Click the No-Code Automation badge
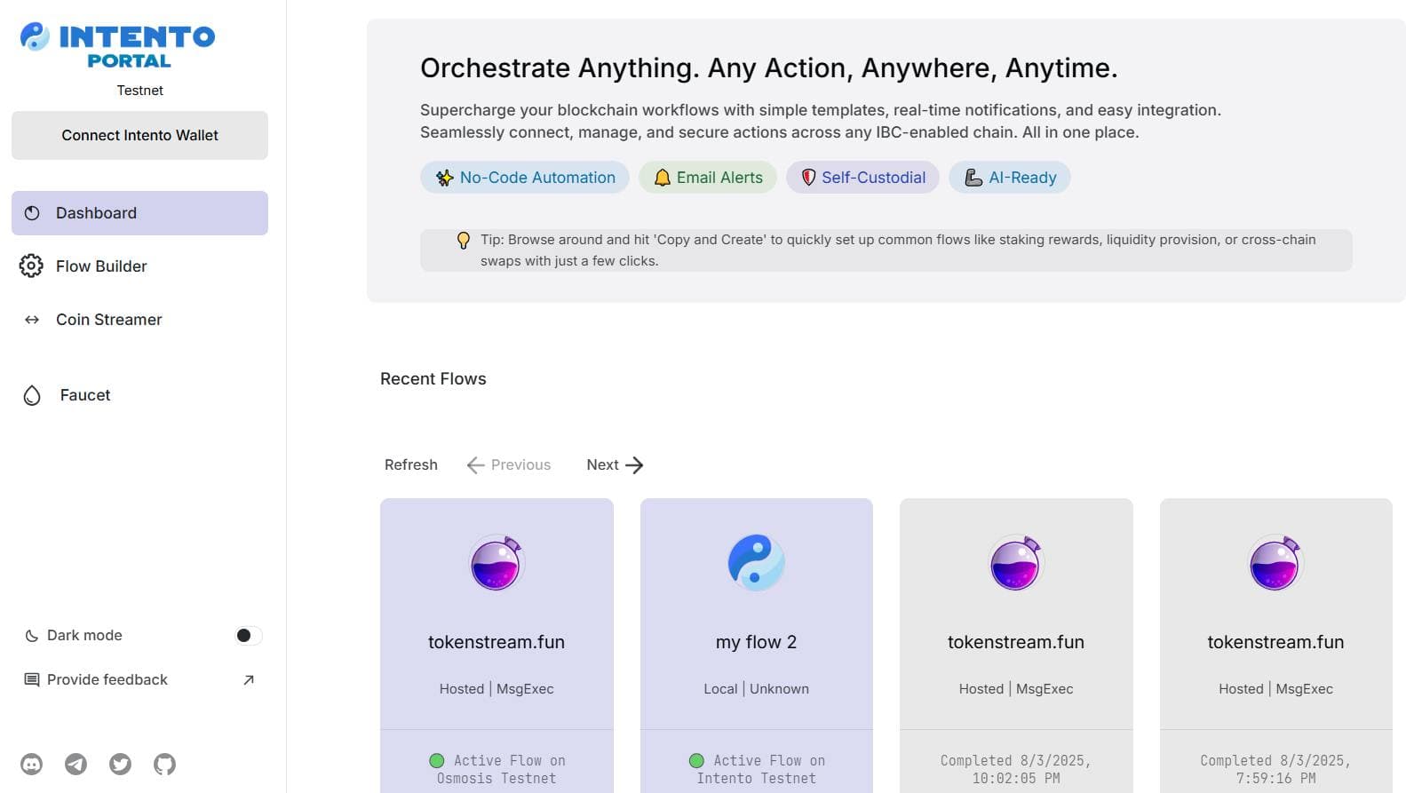This screenshot has height=793, width=1406. (525, 178)
